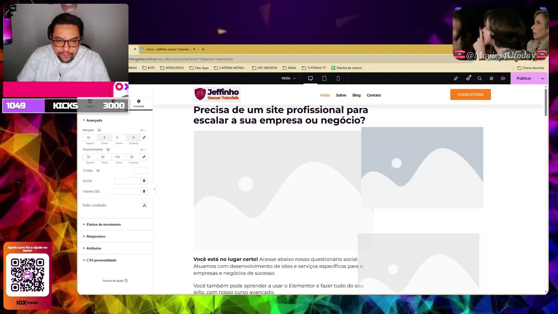
Task: Open Publicar options arrow dropdown
Action: [x=543, y=78]
